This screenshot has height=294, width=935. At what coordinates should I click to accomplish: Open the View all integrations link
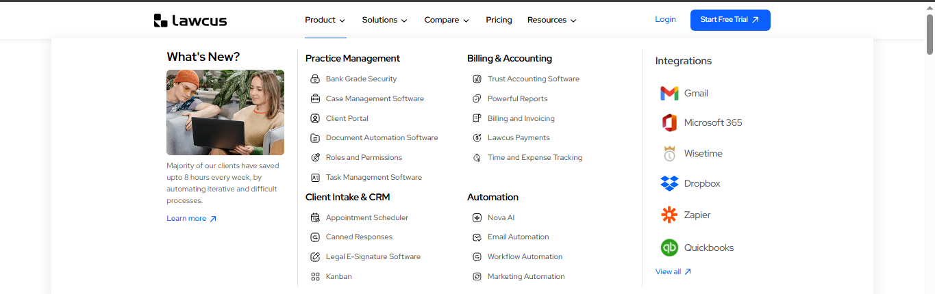[673, 272]
